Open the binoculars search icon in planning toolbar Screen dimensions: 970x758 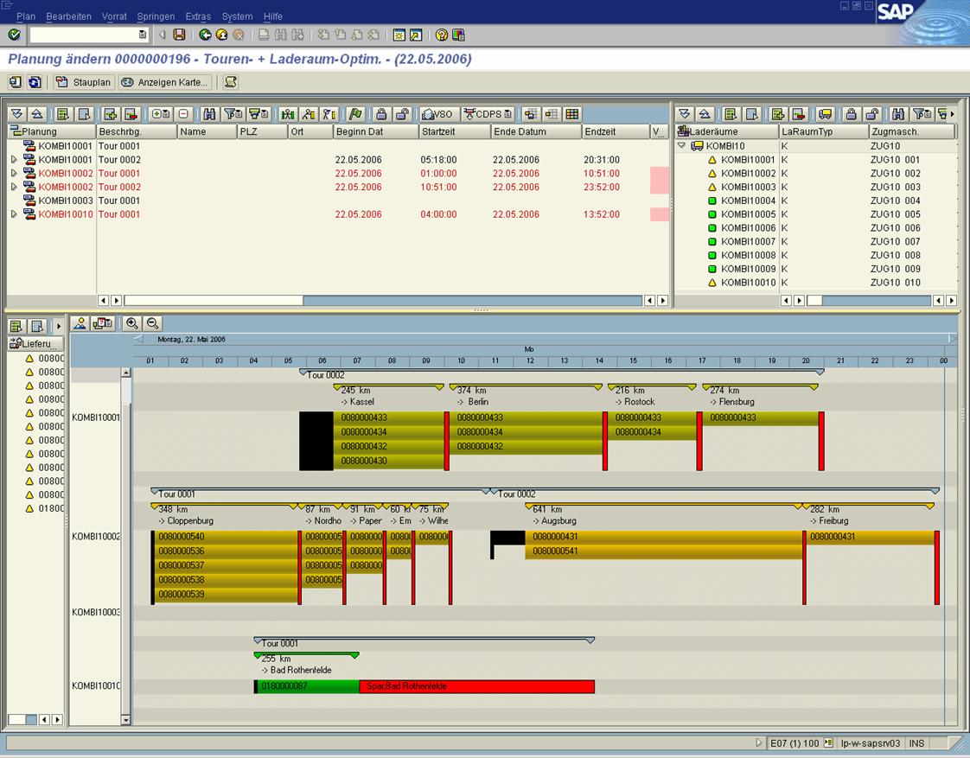[x=209, y=114]
